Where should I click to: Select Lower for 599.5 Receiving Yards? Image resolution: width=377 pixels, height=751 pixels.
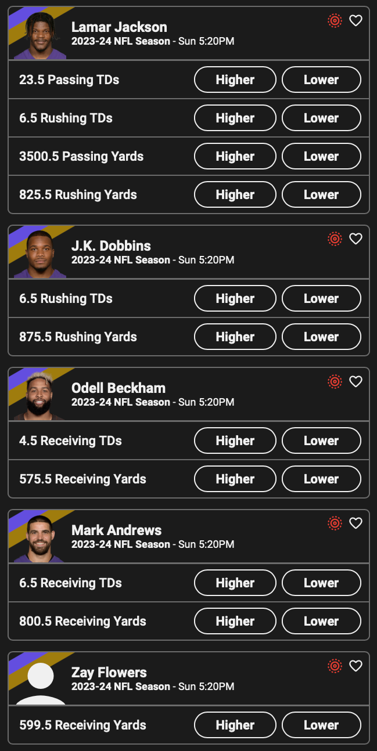[321, 725]
